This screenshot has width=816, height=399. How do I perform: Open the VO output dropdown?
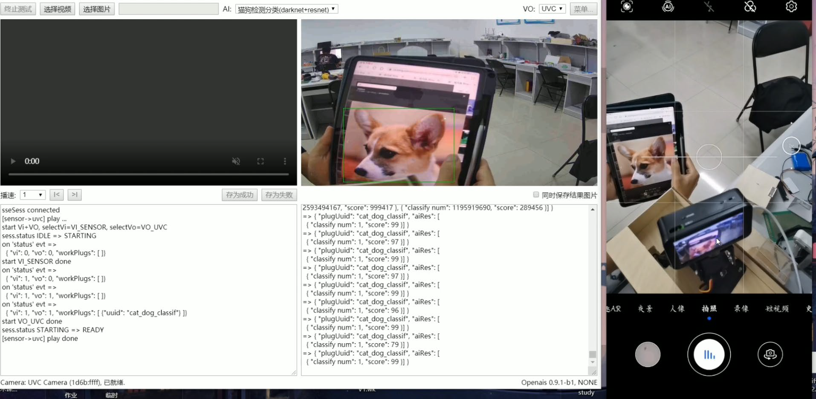[x=552, y=9]
